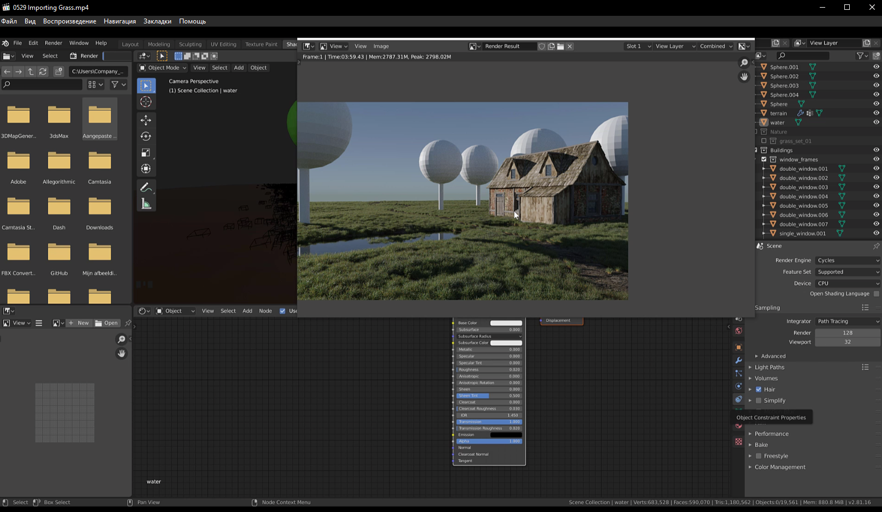Enable the Freestyle checkbox
This screenshot has width=882, height=512.
coord(759,456)
